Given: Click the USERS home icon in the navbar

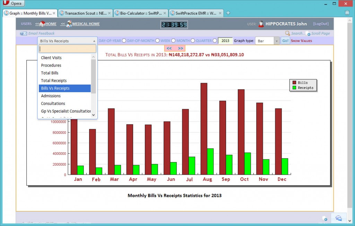Looking at the screenshot, I should (x=42, y=24).
